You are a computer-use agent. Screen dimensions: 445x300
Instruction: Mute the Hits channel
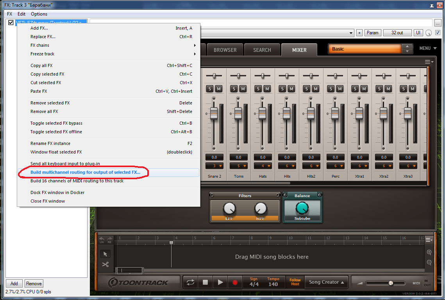pos(291,88)
